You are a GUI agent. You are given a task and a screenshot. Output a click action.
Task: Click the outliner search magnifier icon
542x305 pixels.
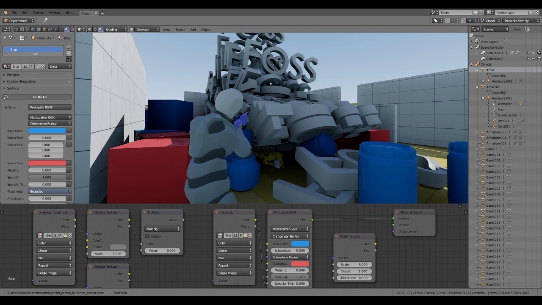coord(527,29)
